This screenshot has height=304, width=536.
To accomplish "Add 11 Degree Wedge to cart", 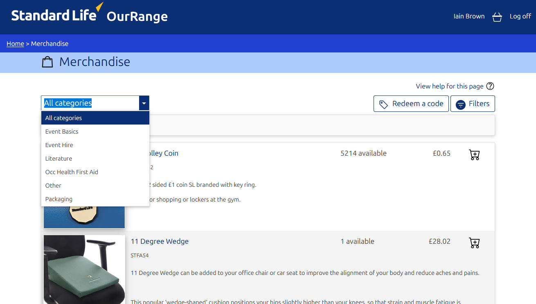I will coord(474,243).
